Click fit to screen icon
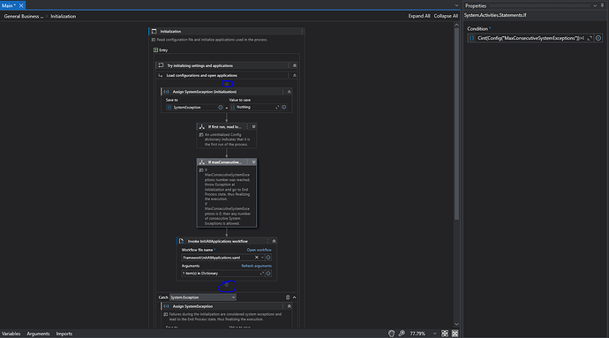This screenshot has width=609, height=338. pyautogui.click(x=445, y=334)
